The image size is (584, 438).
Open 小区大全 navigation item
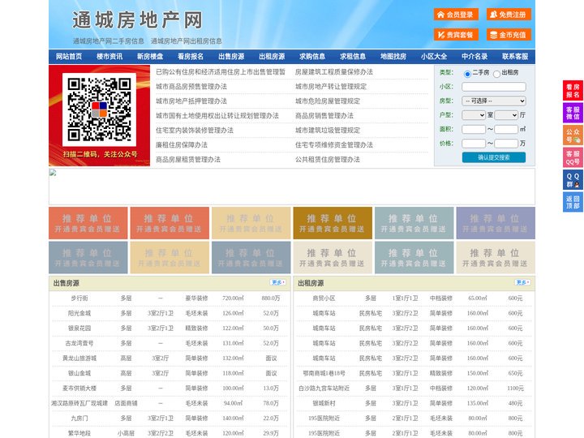click(x=434, y=57)
